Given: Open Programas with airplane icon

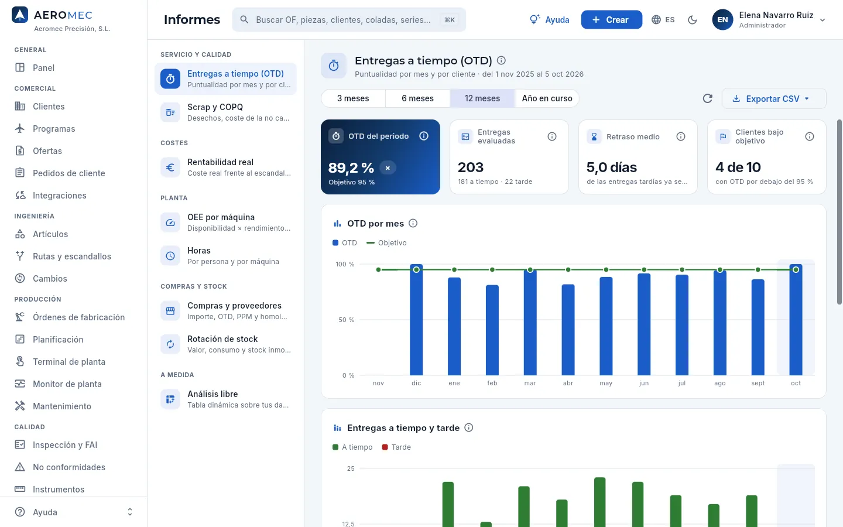Looking at the screenshot, I should click(73, 129).
